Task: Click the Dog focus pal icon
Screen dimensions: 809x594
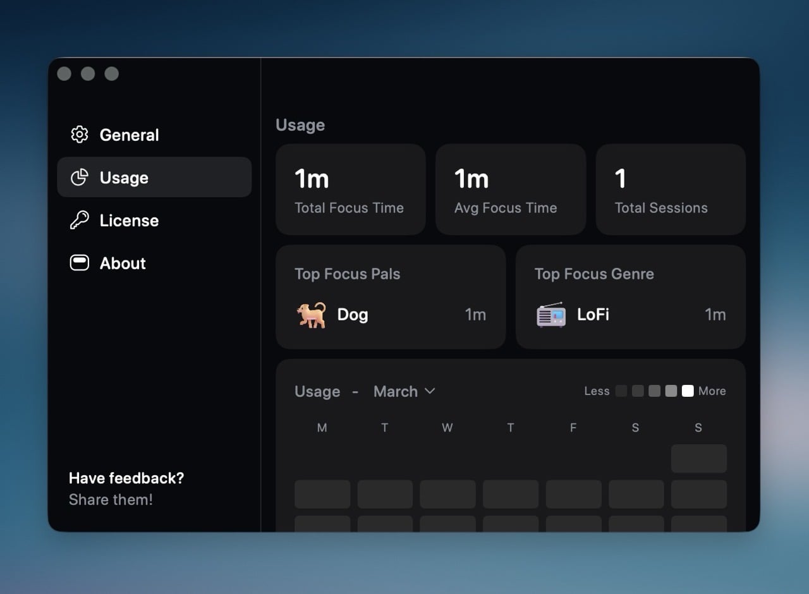Action: [x=311, y=315]
